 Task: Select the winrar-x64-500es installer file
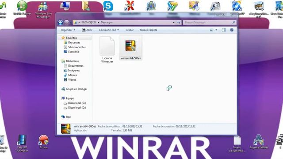click(x=131, y=48)
